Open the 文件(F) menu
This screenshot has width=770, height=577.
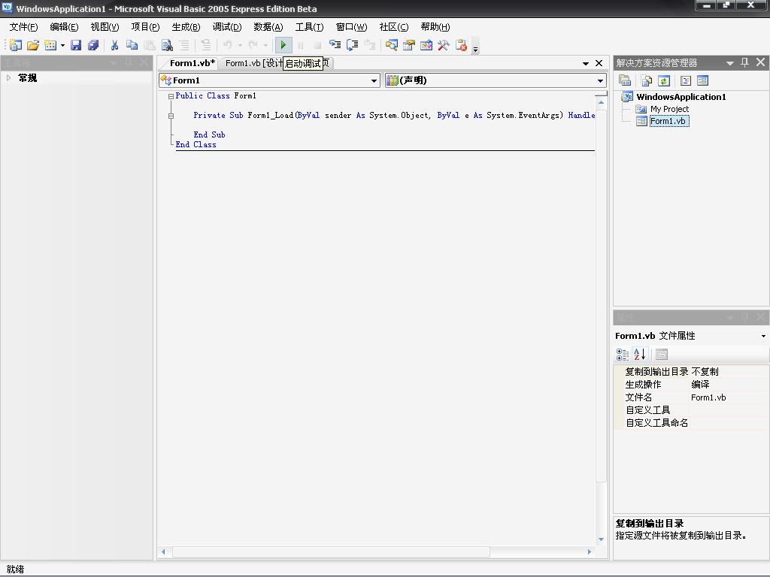tap(23, 27)
